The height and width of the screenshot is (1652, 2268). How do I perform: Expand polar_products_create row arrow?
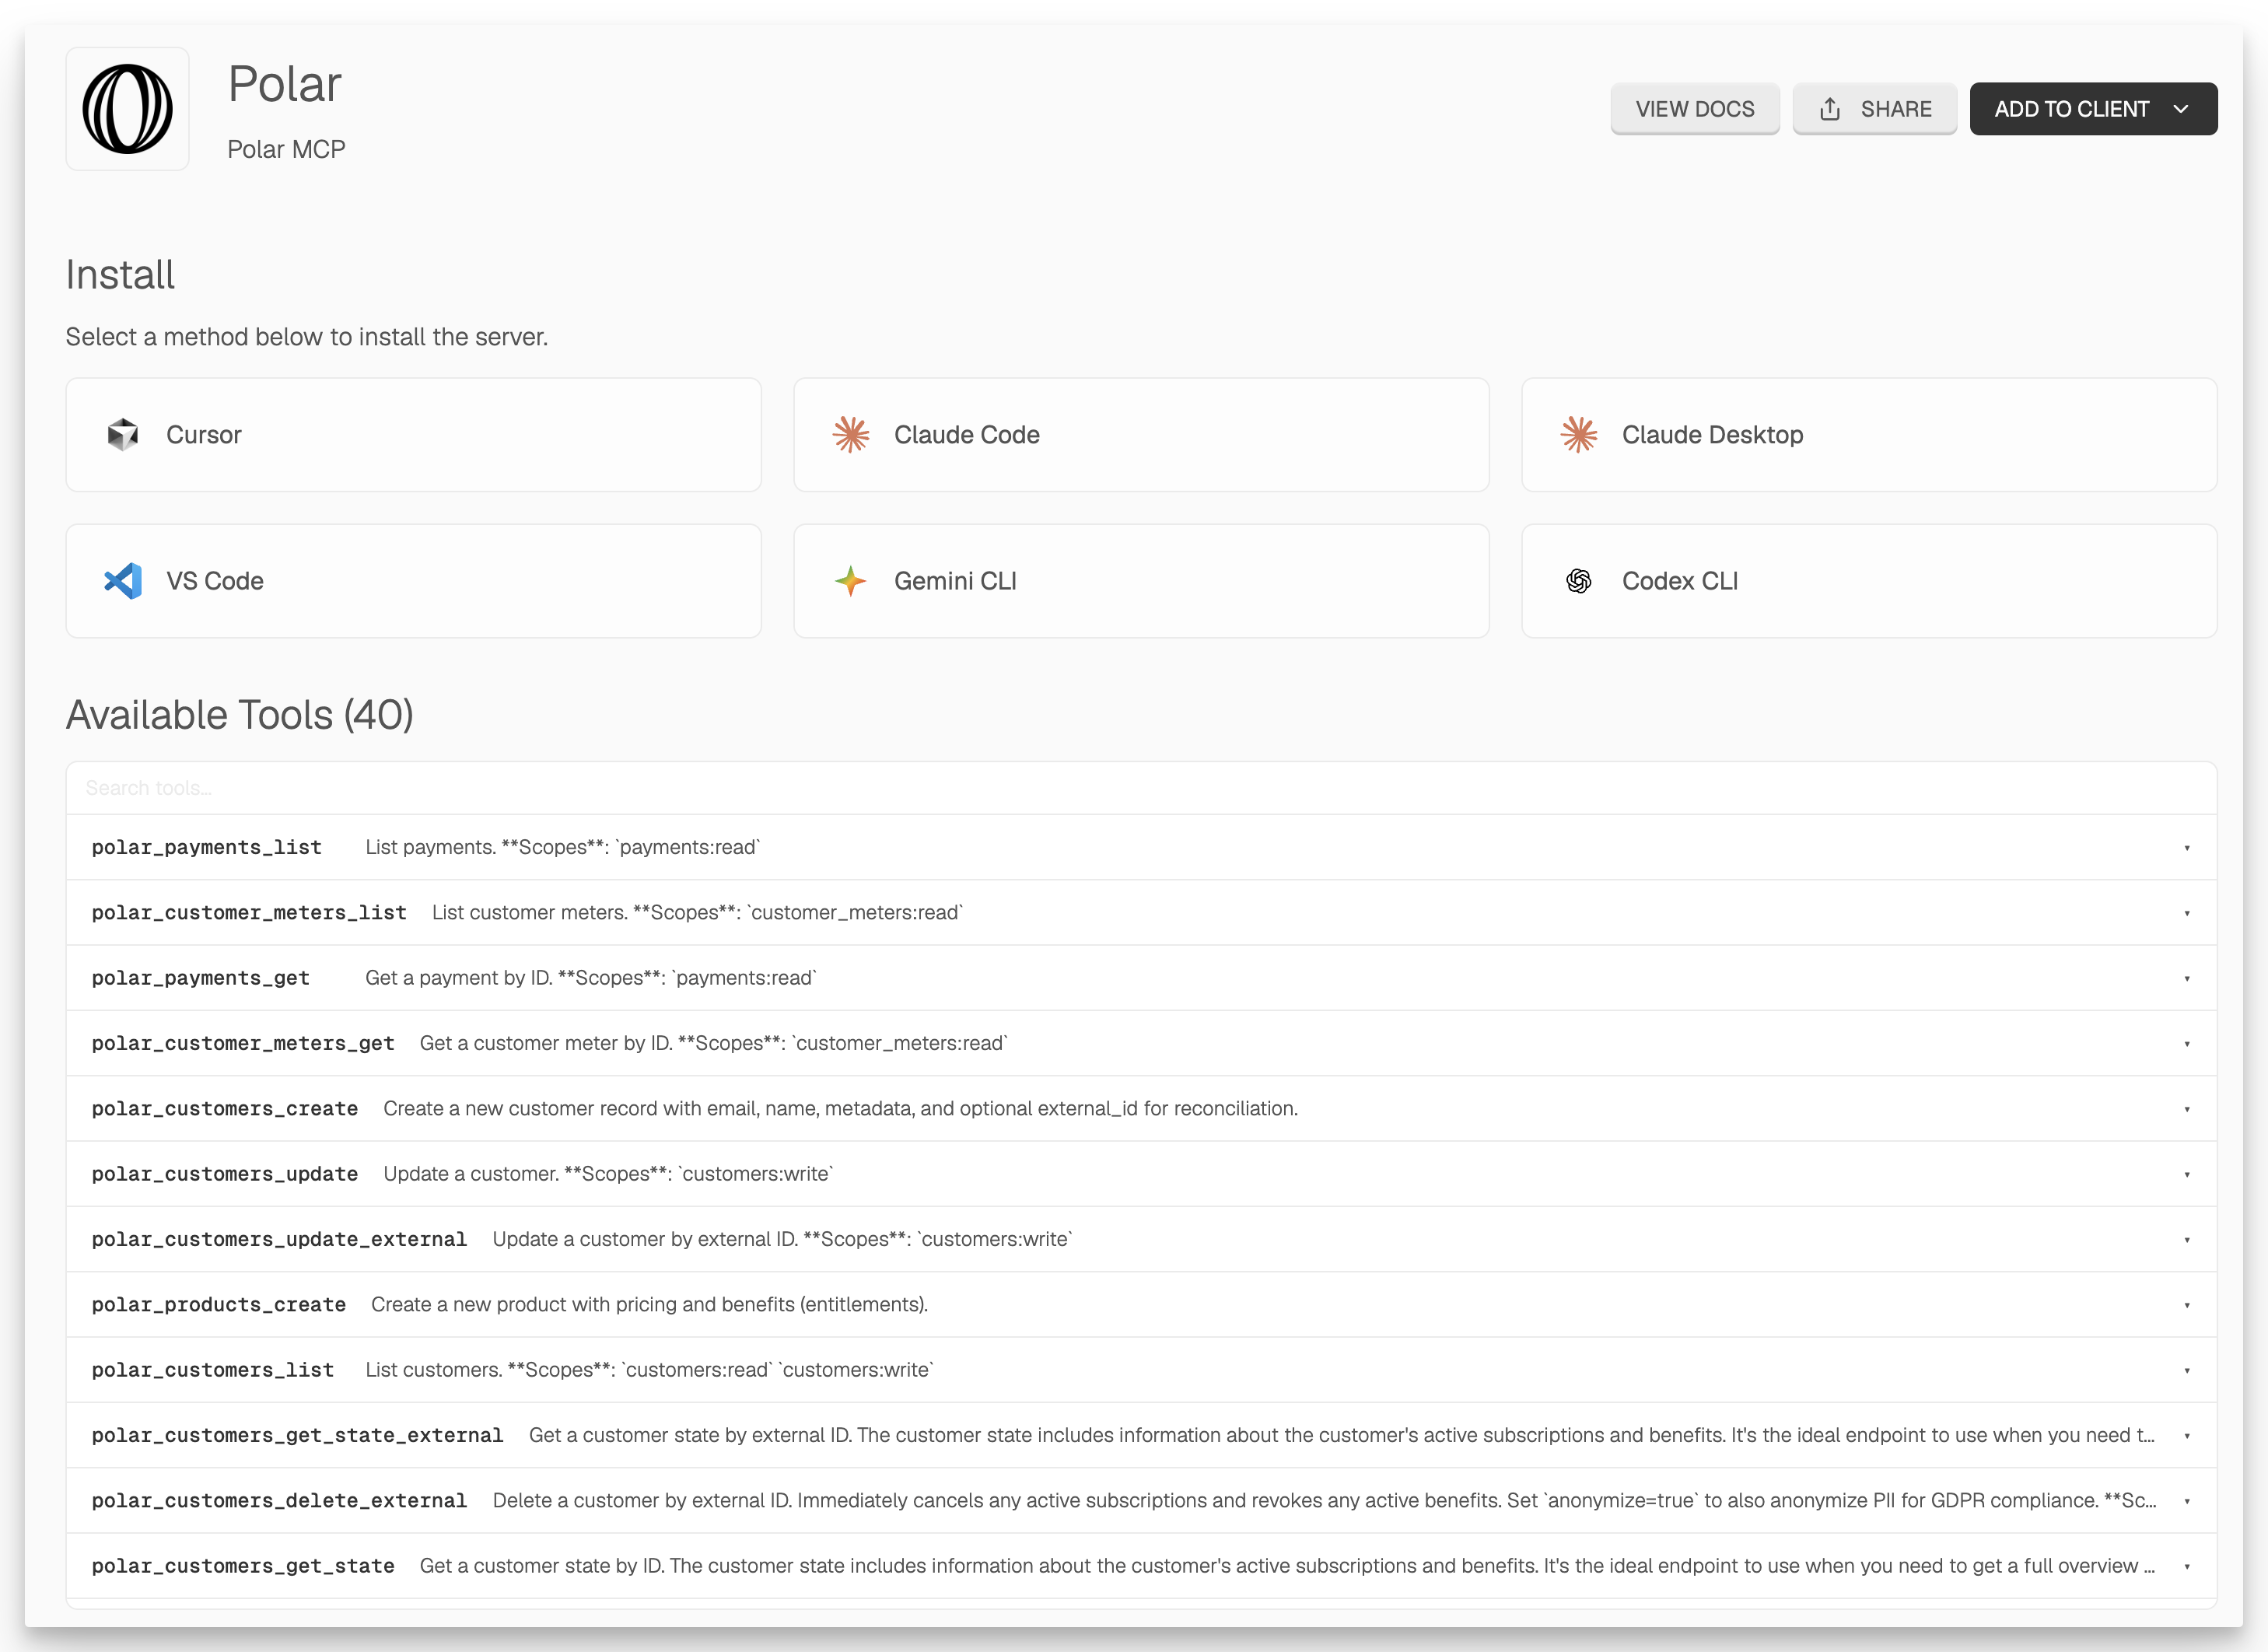2187,1305
